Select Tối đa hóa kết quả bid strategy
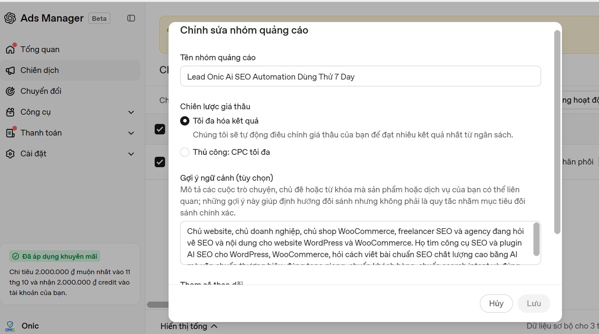 coord(185,121)
